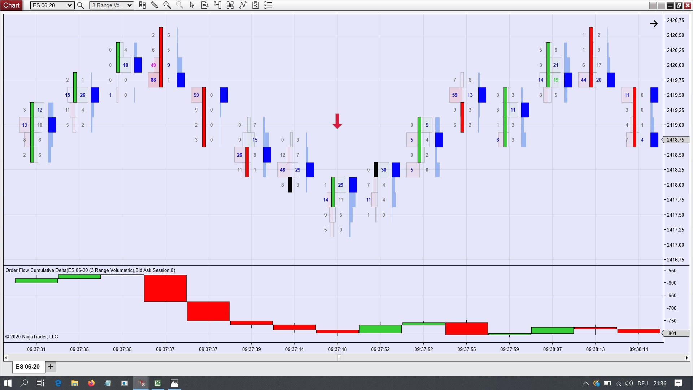Image resolution: width=693 pixels, height=390 pixels.
Task: Click the scrollbar left arrow
Action: click(x=6, y=357)
